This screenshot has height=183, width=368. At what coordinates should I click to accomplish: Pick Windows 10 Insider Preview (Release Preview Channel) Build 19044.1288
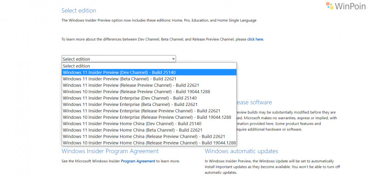click(149, 92)
